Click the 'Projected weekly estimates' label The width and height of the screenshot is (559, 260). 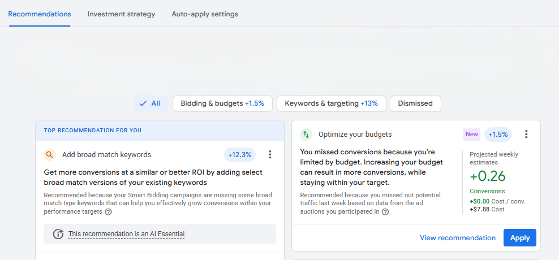tap(494, 158)
